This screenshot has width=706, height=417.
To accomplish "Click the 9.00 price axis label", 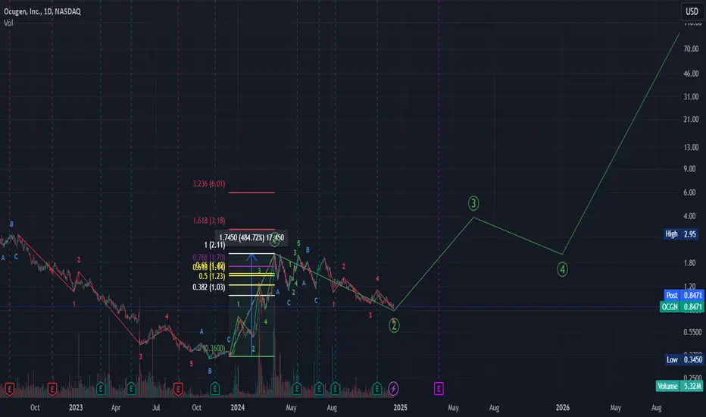I will tap(690, 168).
